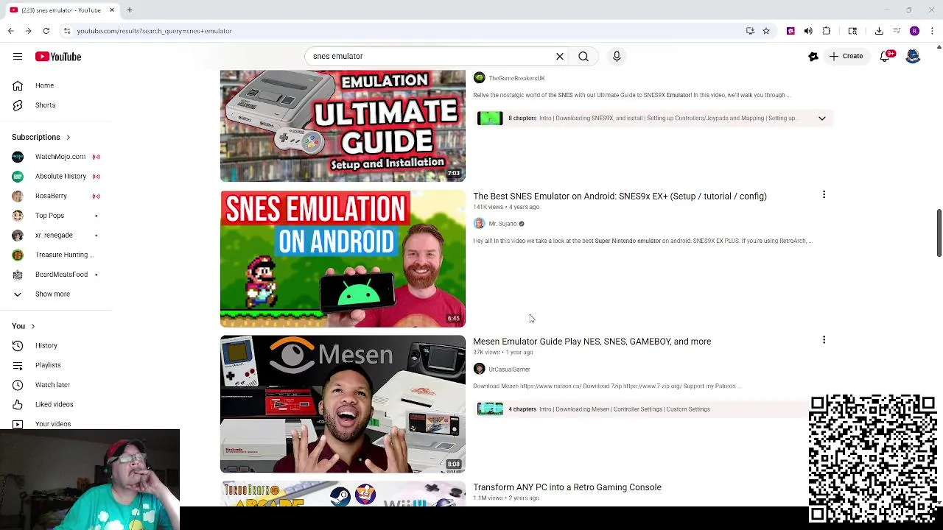Submit search using the magnifier button
This screenshot has height=530, width=943.
(x=583, y=56)
